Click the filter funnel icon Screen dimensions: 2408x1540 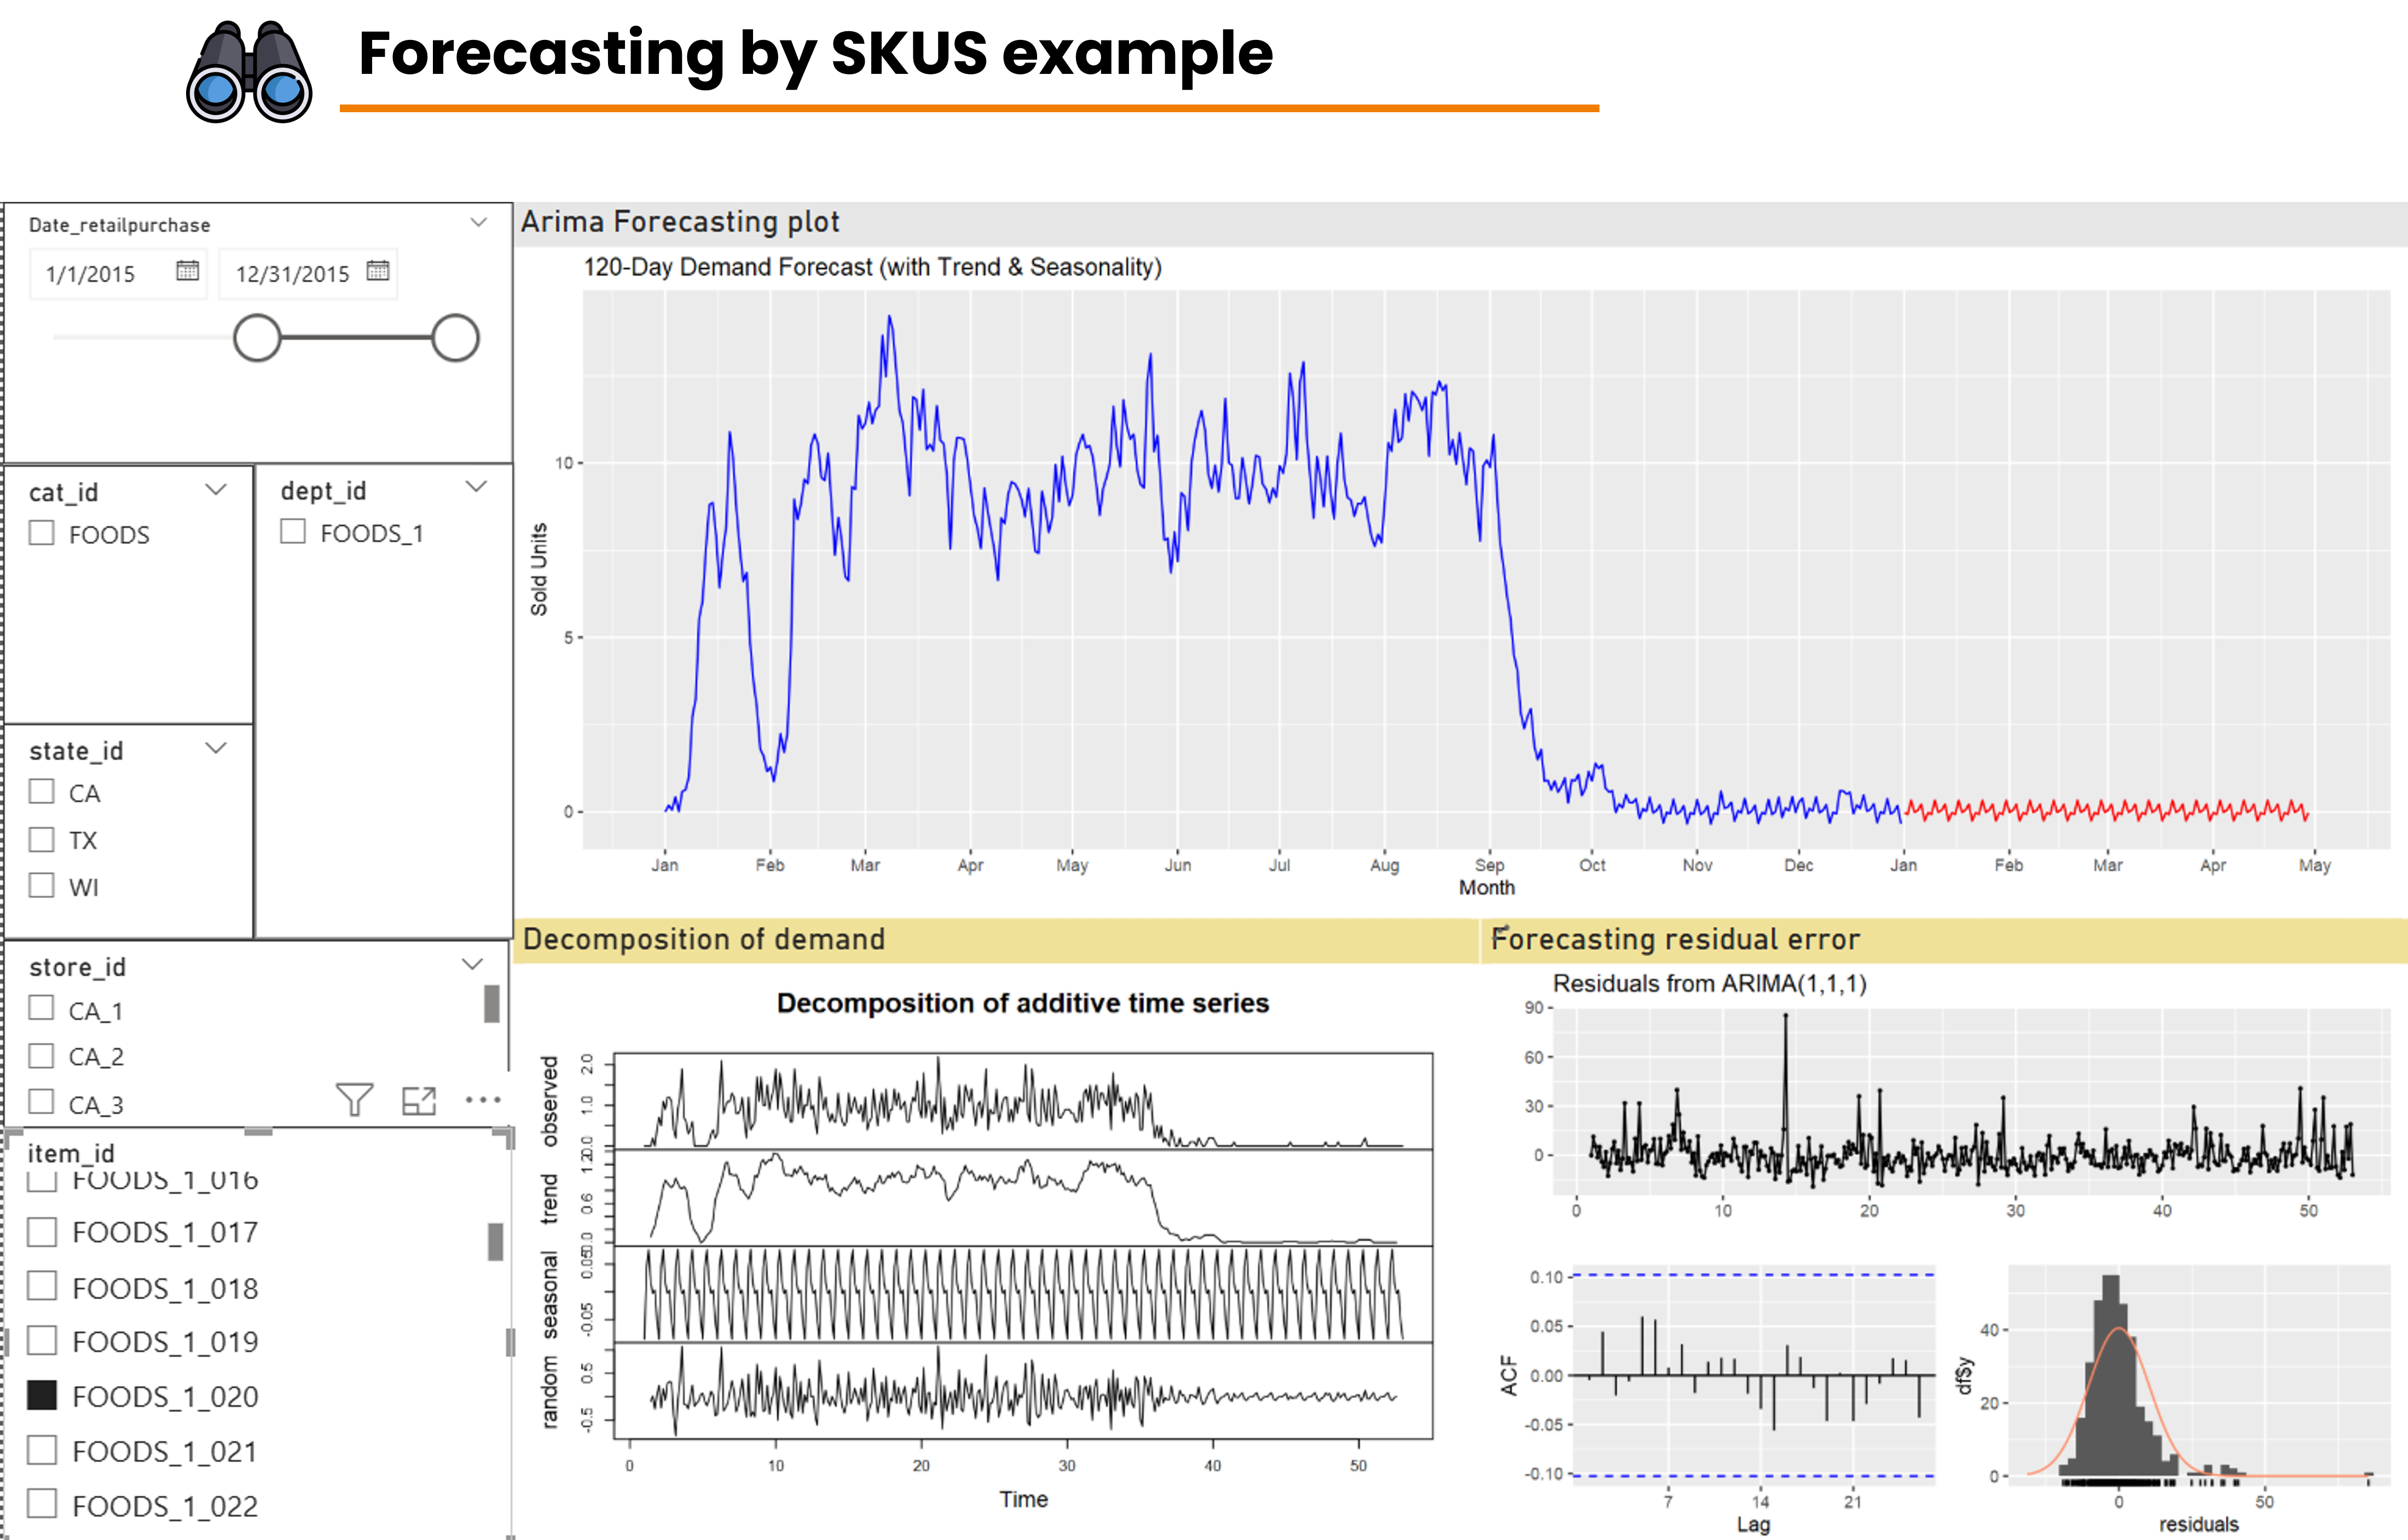click(x=354, y=1100)
